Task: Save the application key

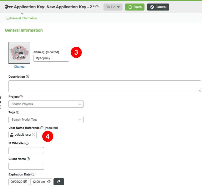Action: pos(135,7)
